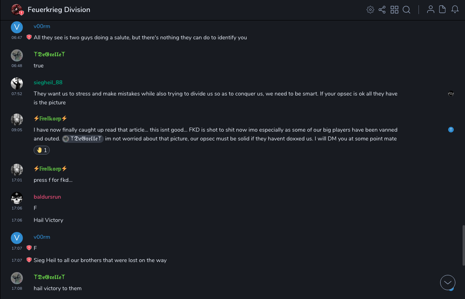Click the user mention chip in the 09:05 message
465x299 pixels.
click(x=83, y=138)
